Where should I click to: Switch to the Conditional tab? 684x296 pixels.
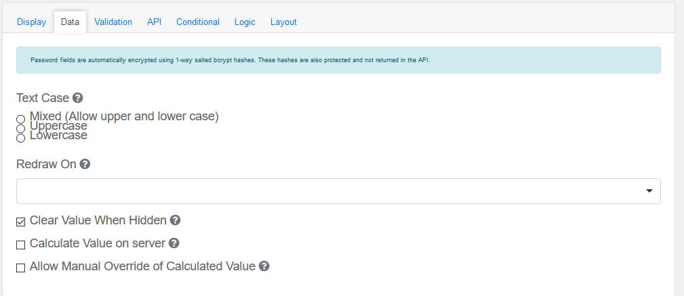[198, 22]
